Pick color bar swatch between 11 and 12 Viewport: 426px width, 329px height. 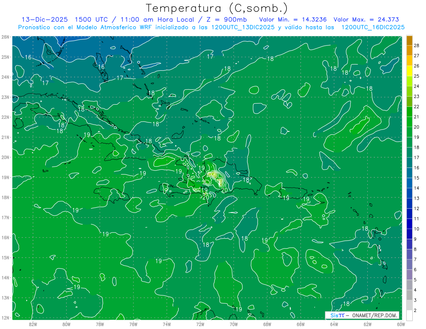point(409,213)
